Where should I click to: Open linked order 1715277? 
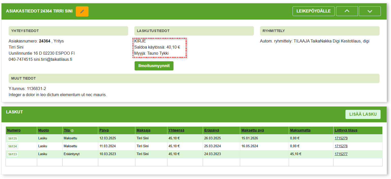341,154
